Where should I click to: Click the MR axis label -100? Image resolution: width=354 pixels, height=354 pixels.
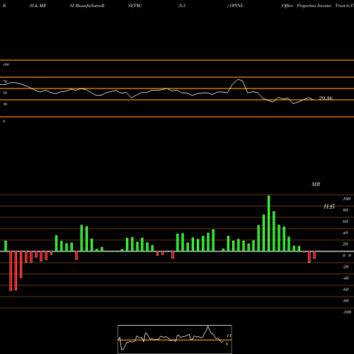(x=347, y=312)
